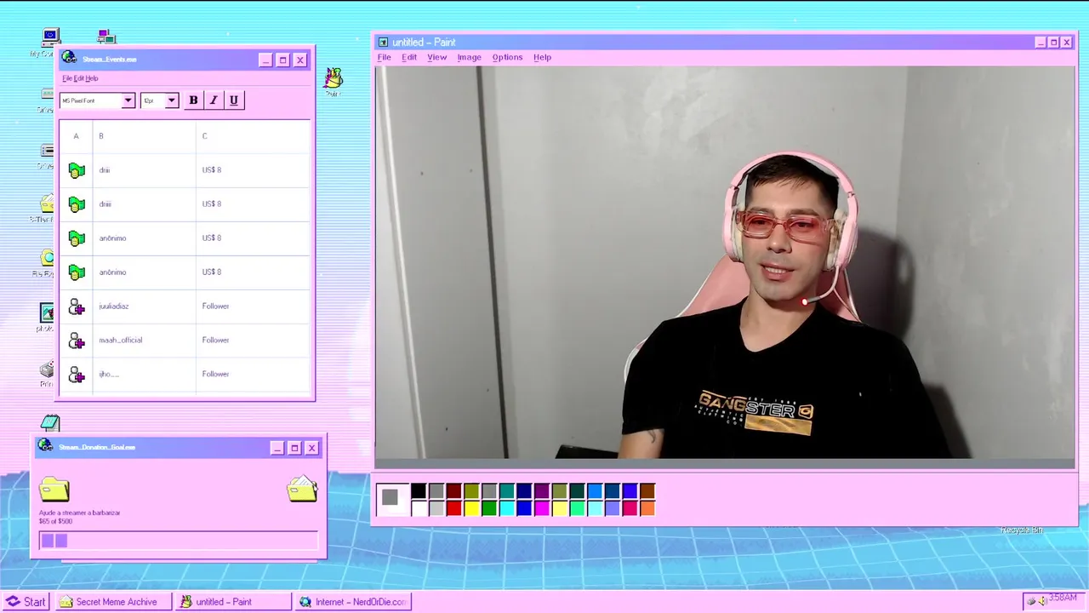Viewport: 1089px width, 613px height.
Task: Open Secret Meme Archive from taskbar
Action: point(111,602)
